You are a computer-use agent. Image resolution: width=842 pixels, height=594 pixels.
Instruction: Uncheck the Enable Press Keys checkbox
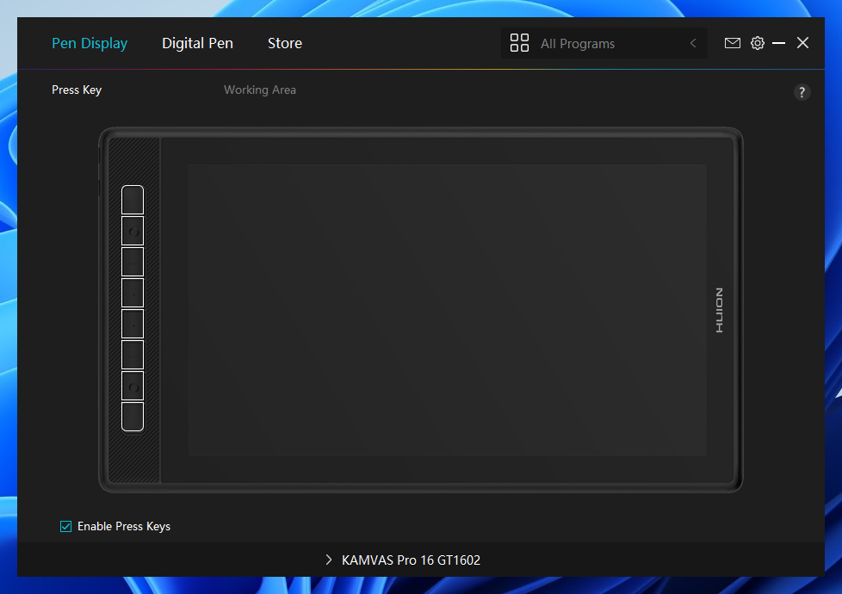[65, 526]
